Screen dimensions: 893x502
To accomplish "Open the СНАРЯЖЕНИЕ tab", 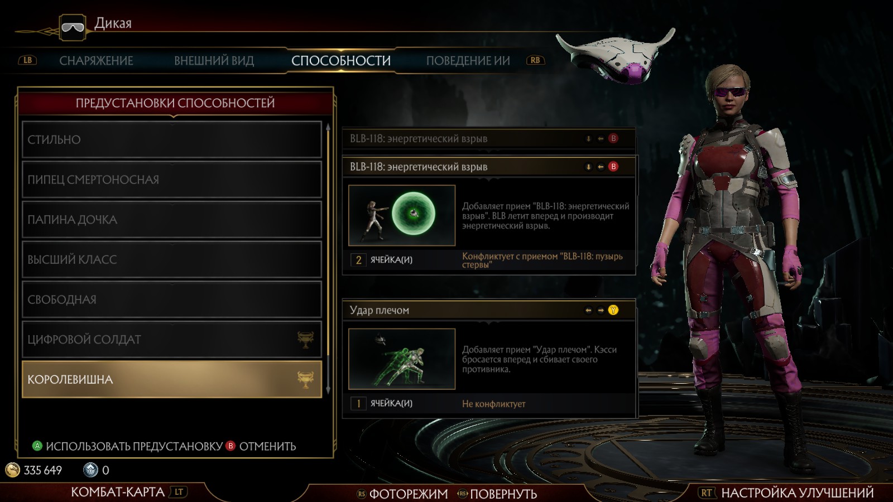I will tap(96, 61).
